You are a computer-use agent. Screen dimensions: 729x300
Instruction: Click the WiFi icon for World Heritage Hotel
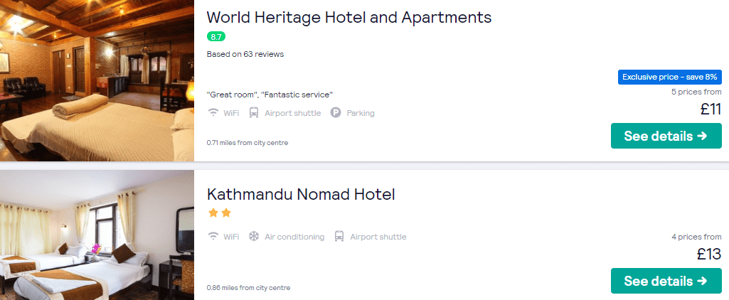[x=213, y=113]
